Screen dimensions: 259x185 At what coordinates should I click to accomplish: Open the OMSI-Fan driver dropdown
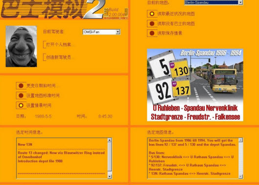(118, 32)
